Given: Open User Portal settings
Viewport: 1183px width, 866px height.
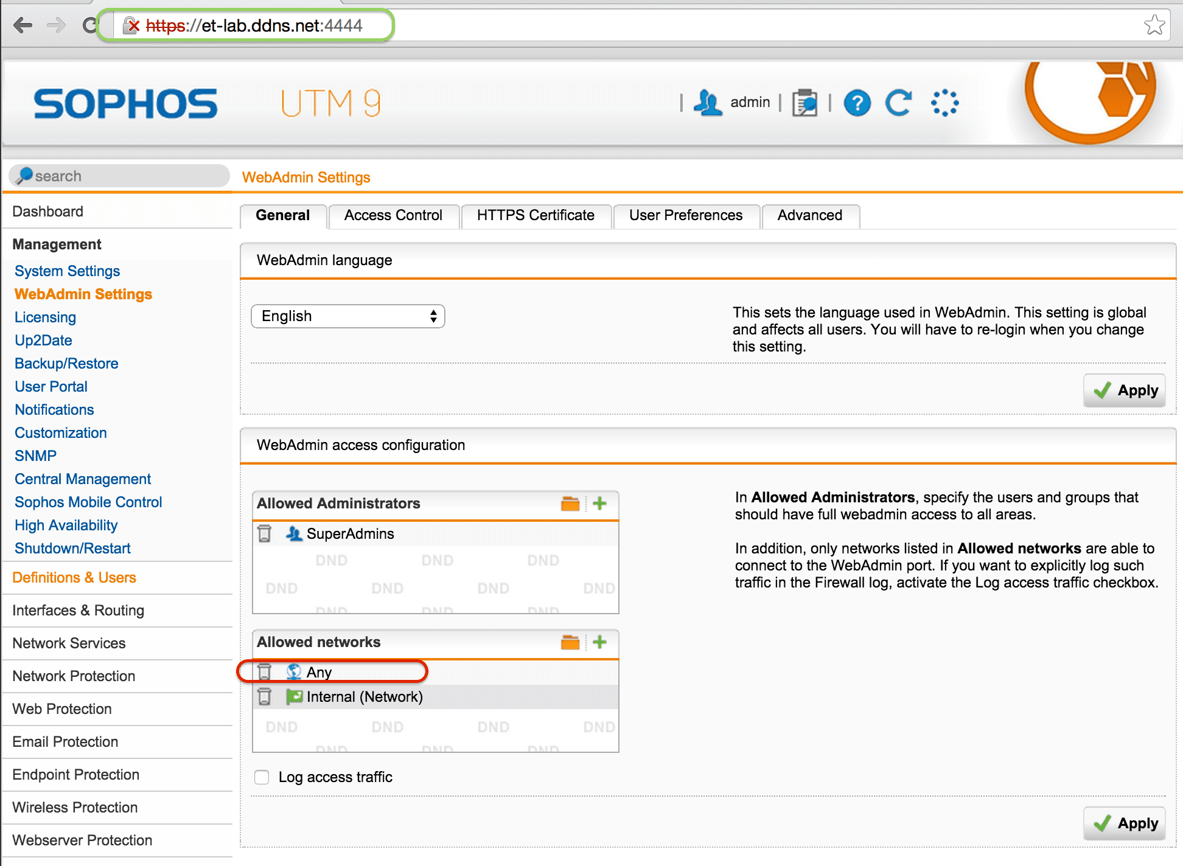Looking at the screenshot, I should coord(51,386).
